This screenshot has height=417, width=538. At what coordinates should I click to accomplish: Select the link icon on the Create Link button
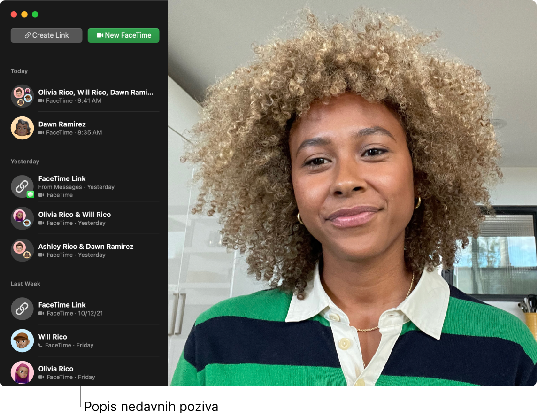coord(27,35)
